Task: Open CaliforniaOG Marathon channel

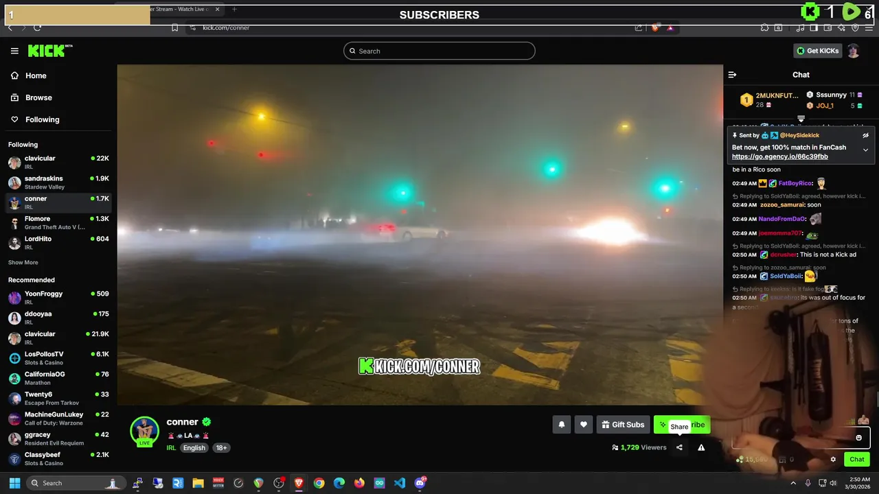Action: [x=58, y=378]
